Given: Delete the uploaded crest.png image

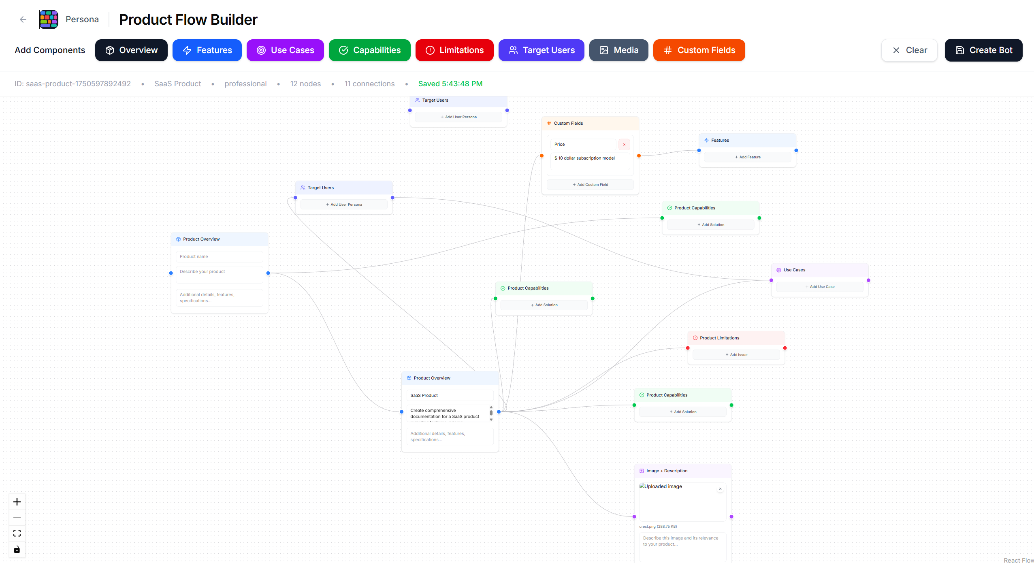Looking at the screenshot, I should (720, 489).
